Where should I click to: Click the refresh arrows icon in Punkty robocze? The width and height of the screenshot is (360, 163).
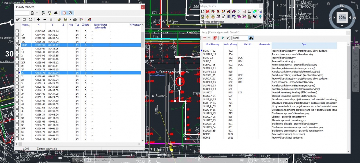[30, 19]
